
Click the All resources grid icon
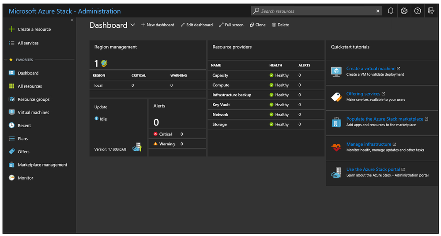point(11,86)
